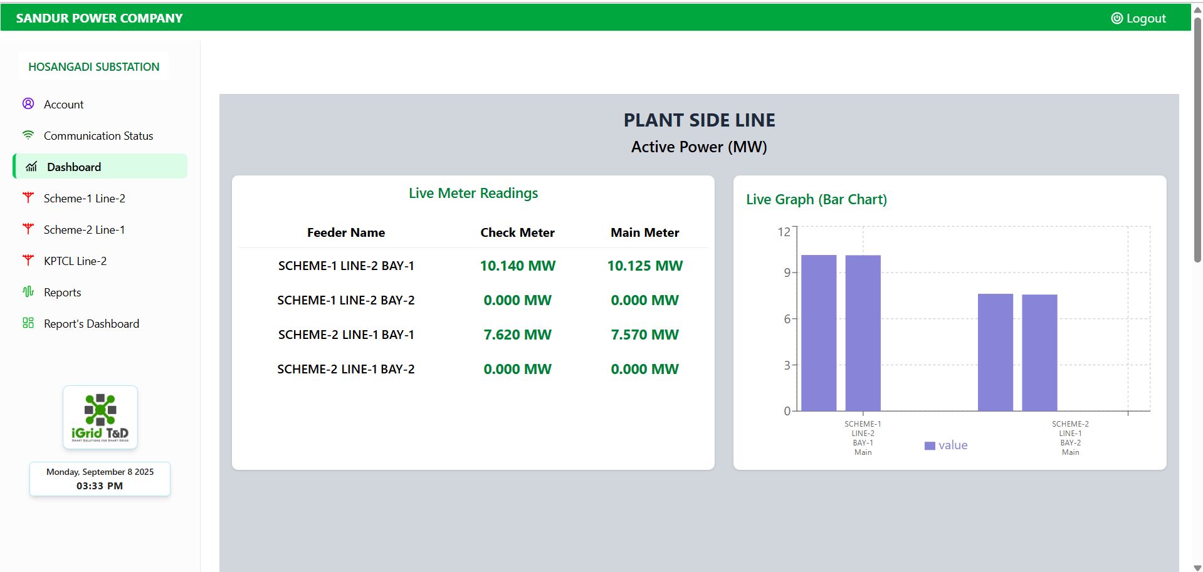The width and height of the screenshot is (1203, 572).
Task: Click 'Monday, September 8 2025' date
Action: coord(100,472)
